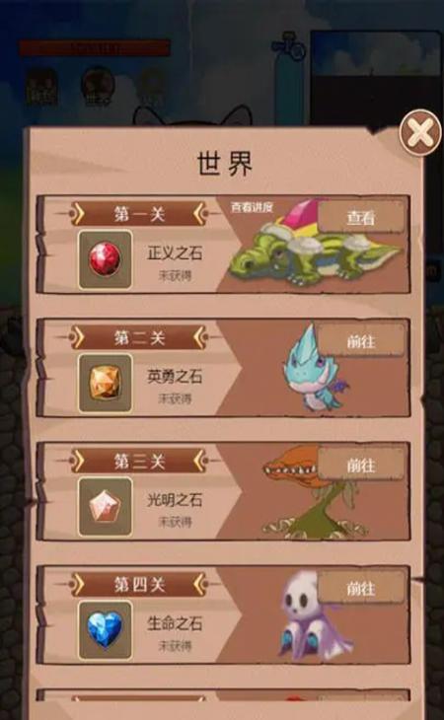The image size is (444, 720).
Task: Click the 正义之石 stone name text
Action: pos(175,252)
